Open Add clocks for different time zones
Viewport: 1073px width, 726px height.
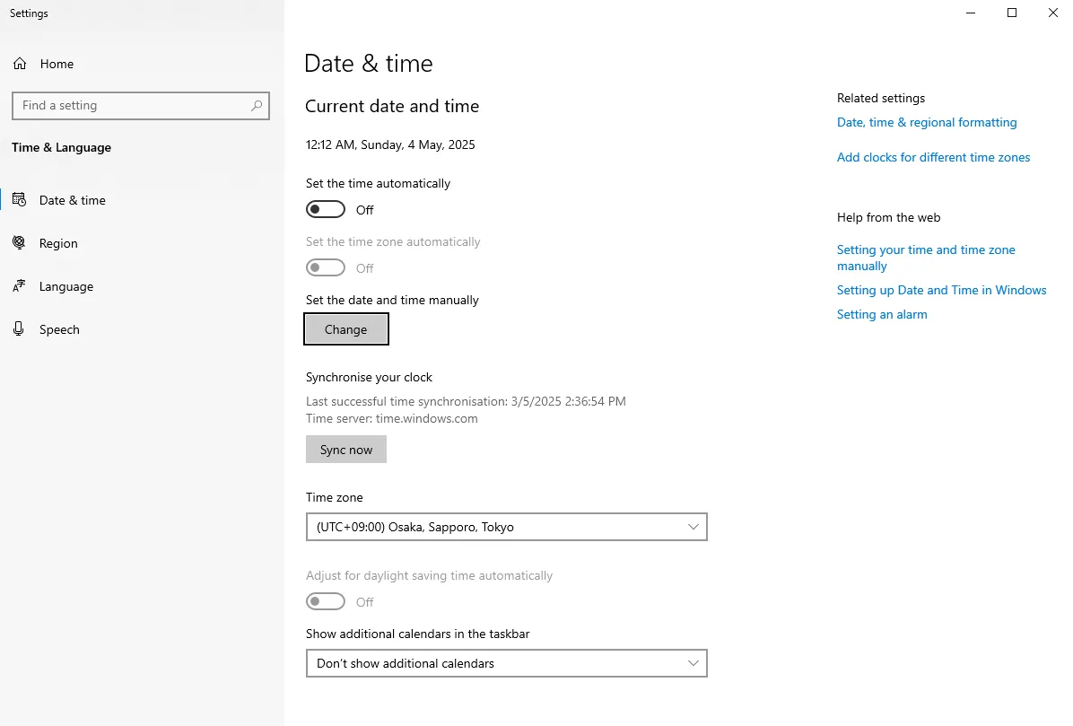pyautogui.click(x=933, y=157)
